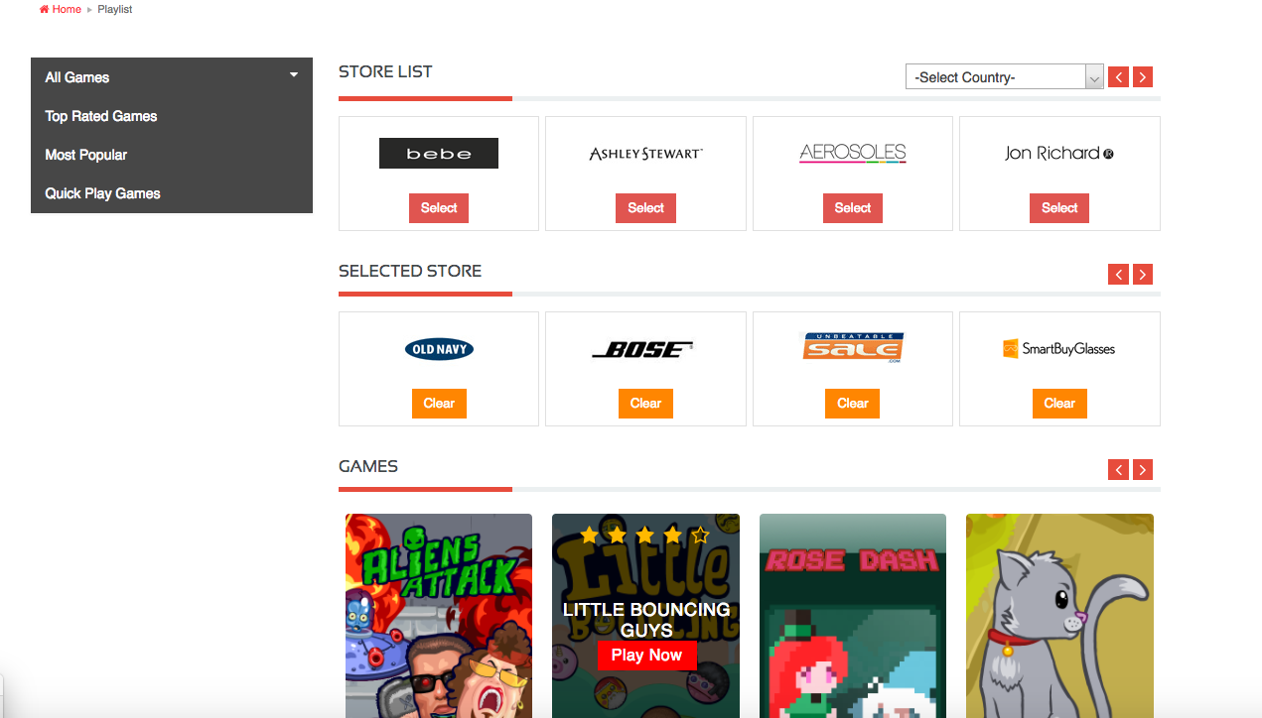Clear the Unbeatable Sale selected store
The width and height of the screenshot is (1262, 718).
tap(853, 404)
